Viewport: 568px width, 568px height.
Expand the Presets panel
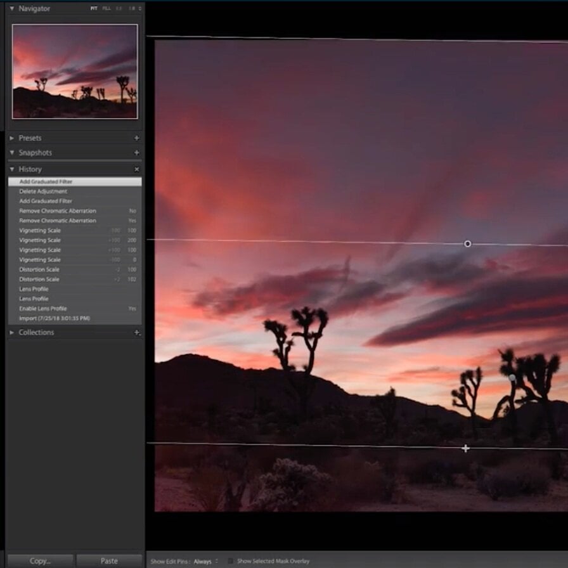tap(12, 138)
